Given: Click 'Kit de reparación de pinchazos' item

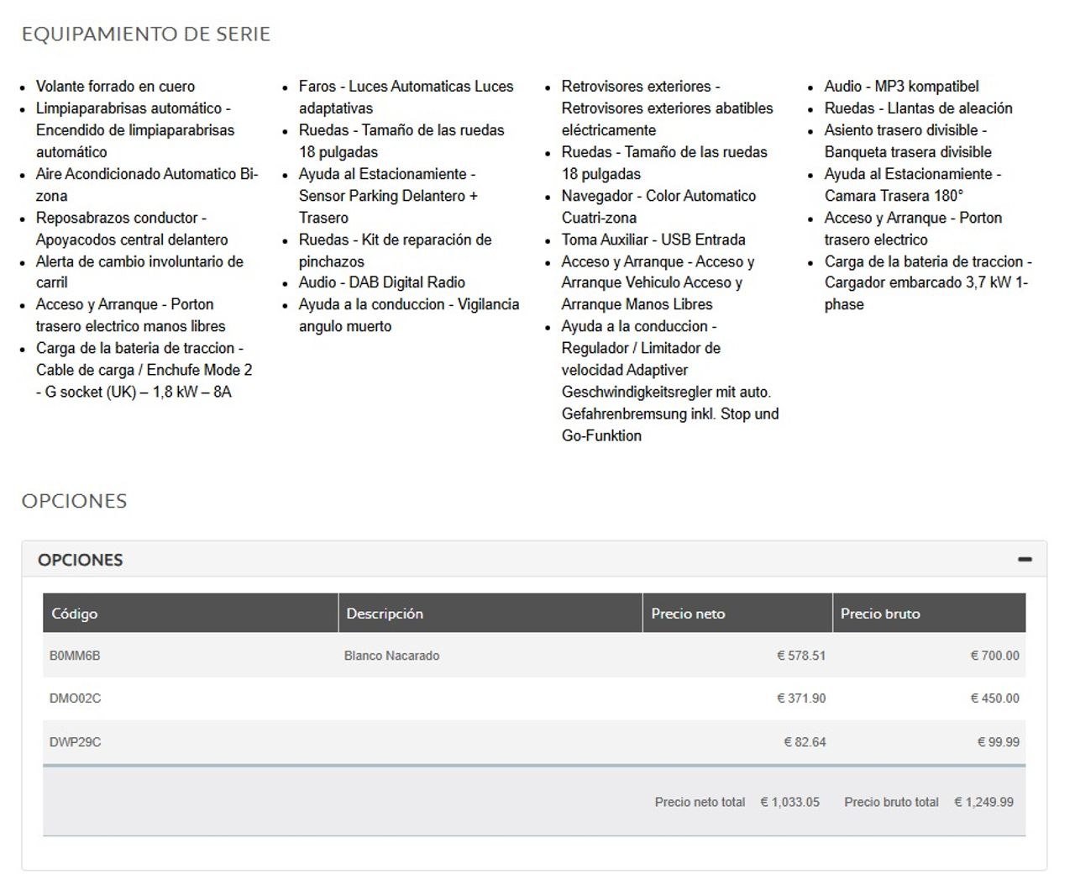Looking at the screenshot, I should click(395, 250).
